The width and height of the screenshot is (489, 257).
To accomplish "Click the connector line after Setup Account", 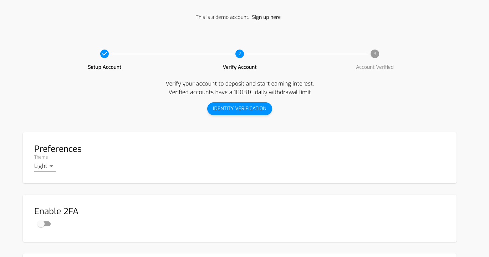I will pos(172,54).
